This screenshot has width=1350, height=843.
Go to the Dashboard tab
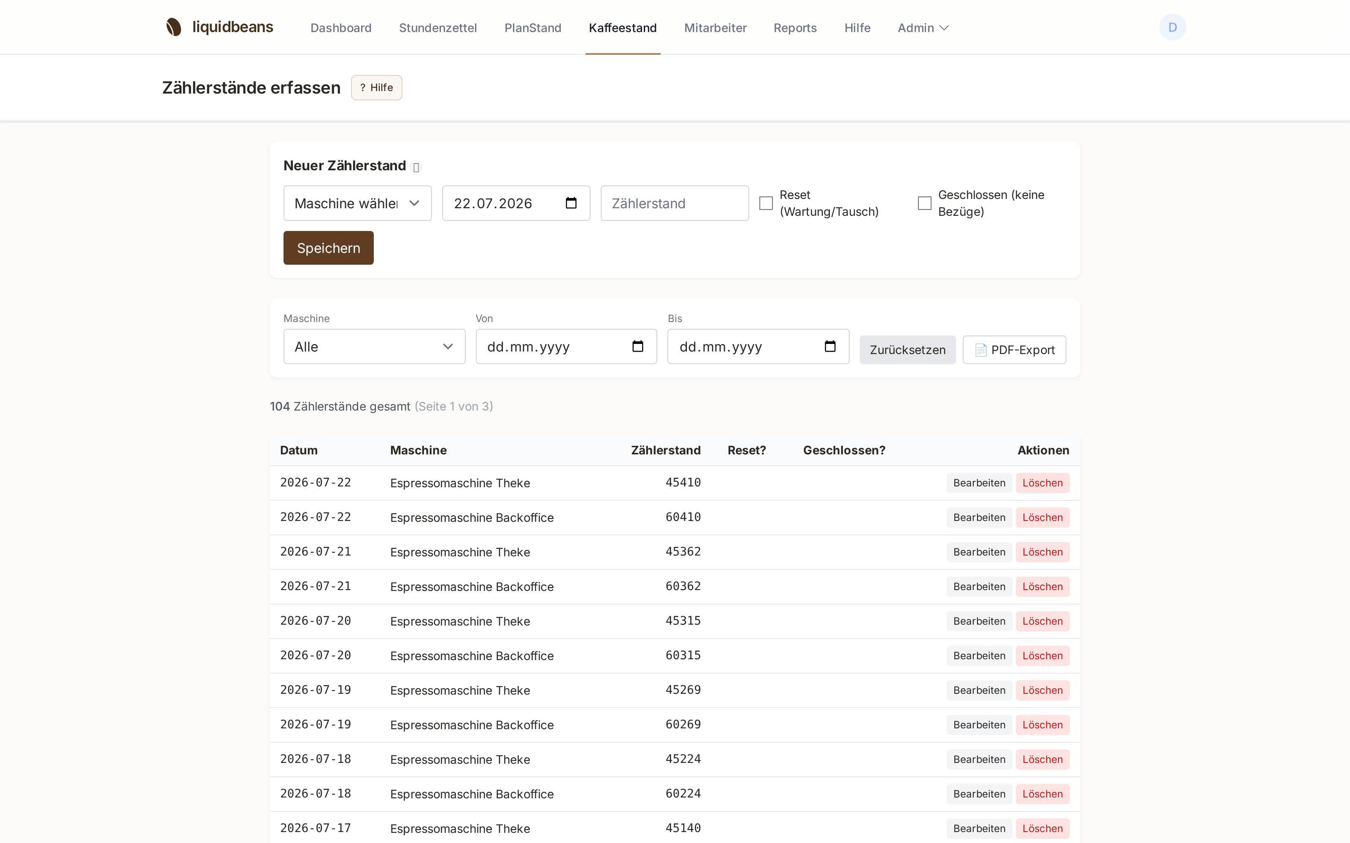(x=341, y=28)
